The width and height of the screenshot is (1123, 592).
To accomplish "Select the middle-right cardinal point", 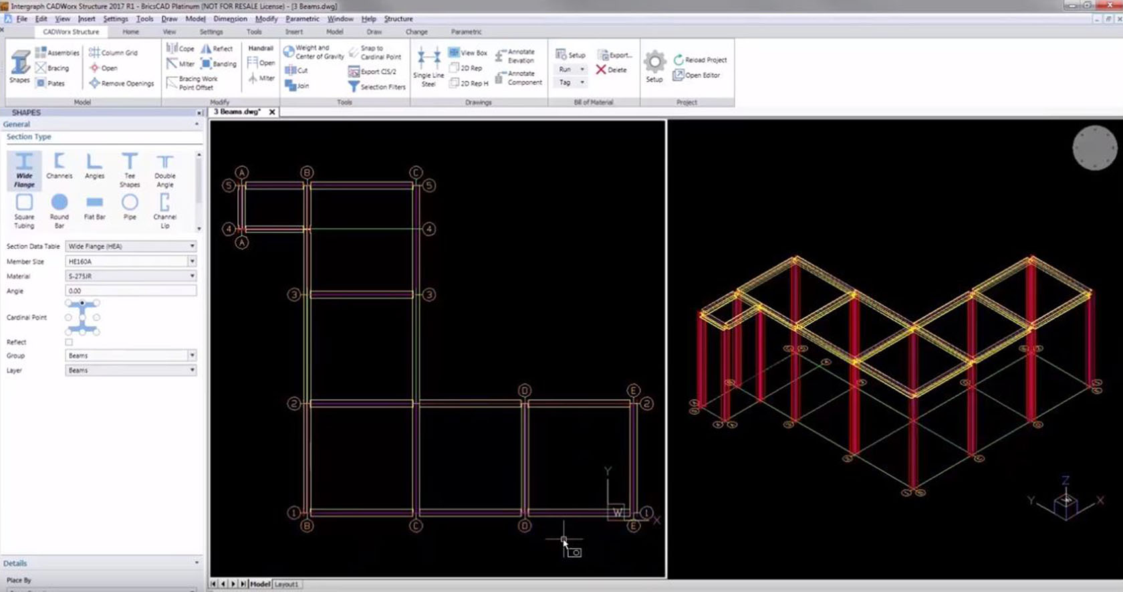I will [x=97, y=317].
